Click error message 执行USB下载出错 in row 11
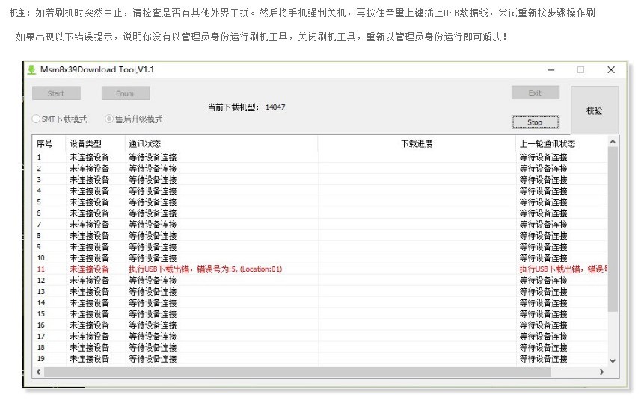644x406 pixels. 206,269
